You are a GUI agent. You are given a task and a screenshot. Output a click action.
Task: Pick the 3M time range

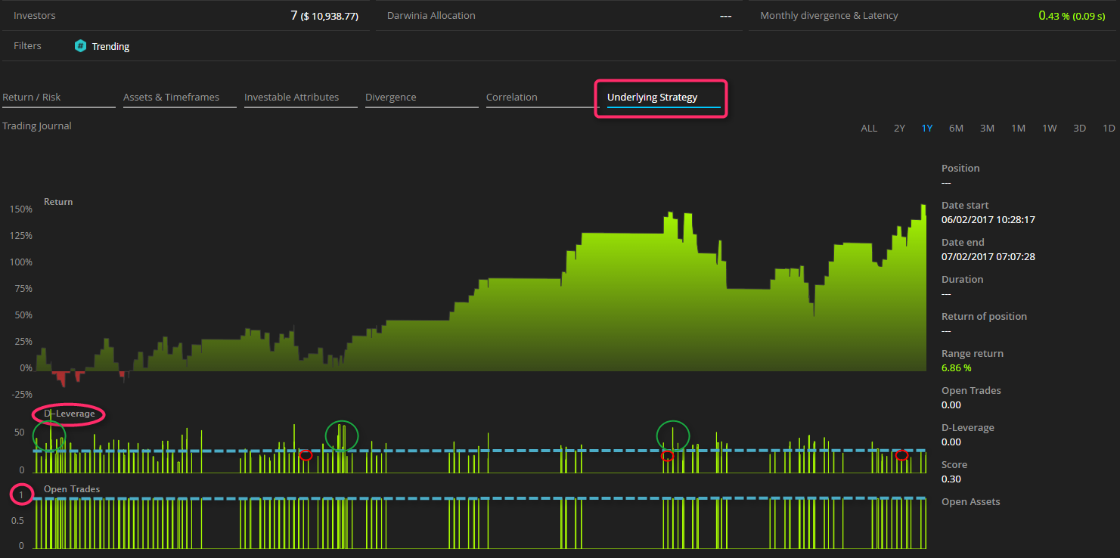(x=987, y=129)
